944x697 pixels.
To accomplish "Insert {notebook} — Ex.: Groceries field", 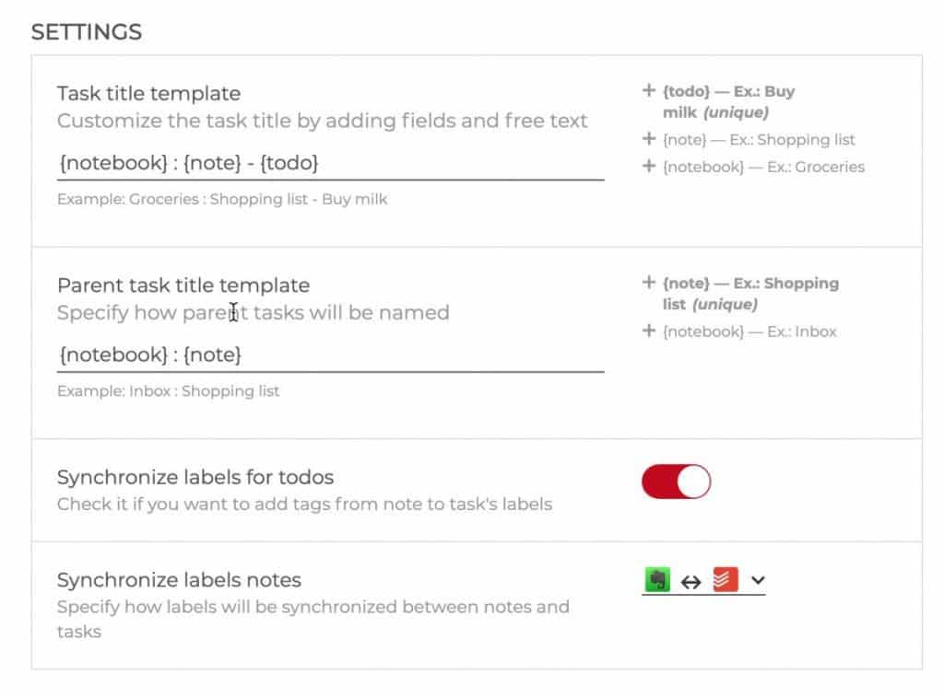I will pos(763,167).
